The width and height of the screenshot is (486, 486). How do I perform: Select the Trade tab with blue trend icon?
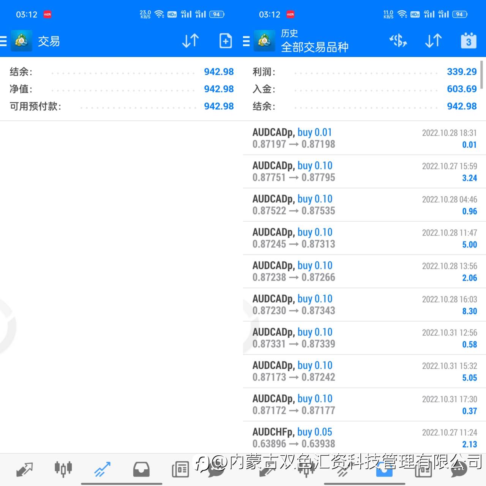tap(103, 469)
